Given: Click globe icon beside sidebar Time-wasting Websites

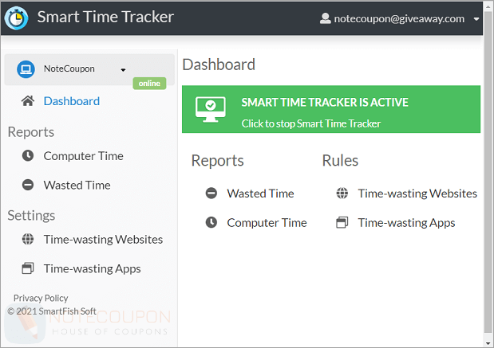Looking at the screenshot, I should click(x=28, y=239).
